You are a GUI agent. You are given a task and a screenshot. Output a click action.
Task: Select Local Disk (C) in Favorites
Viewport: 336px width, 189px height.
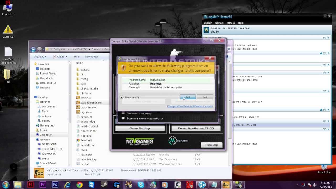click(x=48, y=83)
